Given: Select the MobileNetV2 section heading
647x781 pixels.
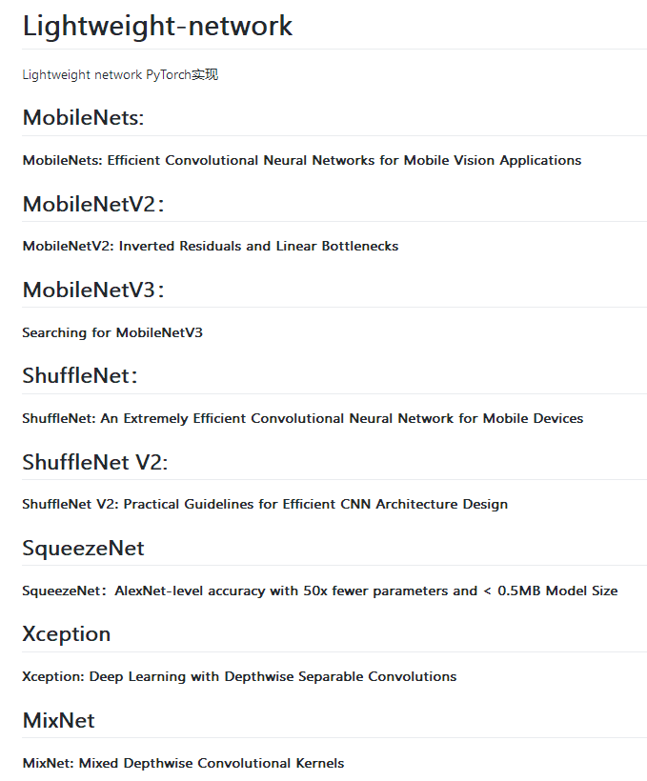Looking at the screenshot, I should pos(93,204).
